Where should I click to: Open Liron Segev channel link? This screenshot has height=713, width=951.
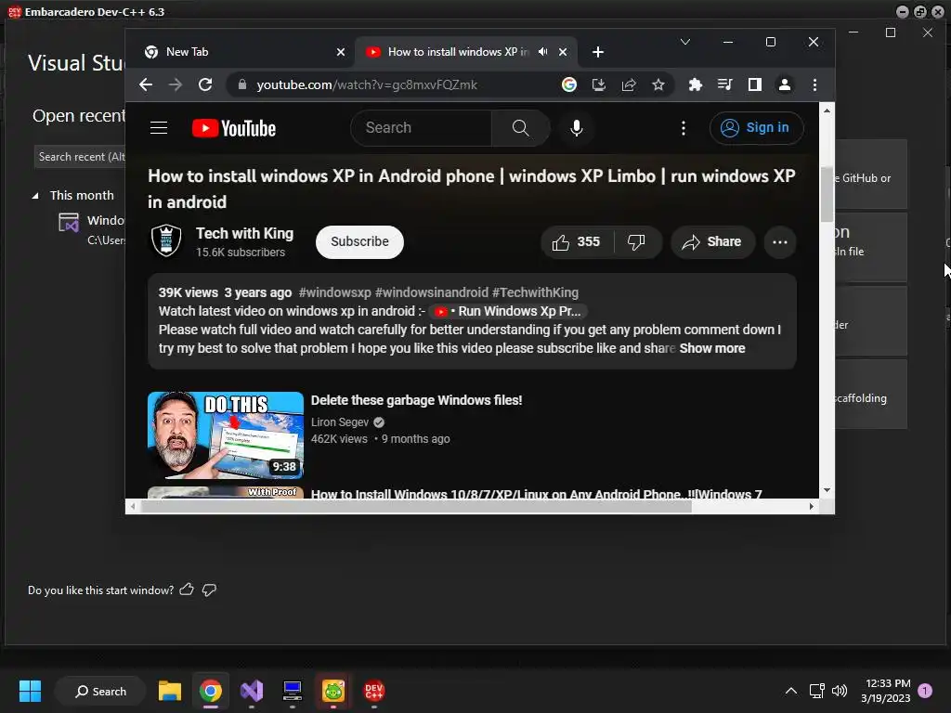(x=340, y=422)
